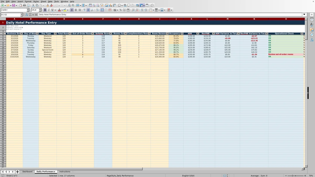Open the Occupancy column filter dropdown
Viewport: 315px width, 177px height.
tap(182, 34)
